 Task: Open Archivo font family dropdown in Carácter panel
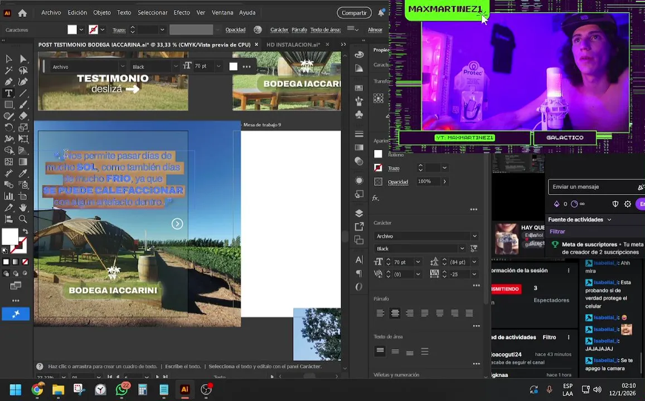pos(474,236)
